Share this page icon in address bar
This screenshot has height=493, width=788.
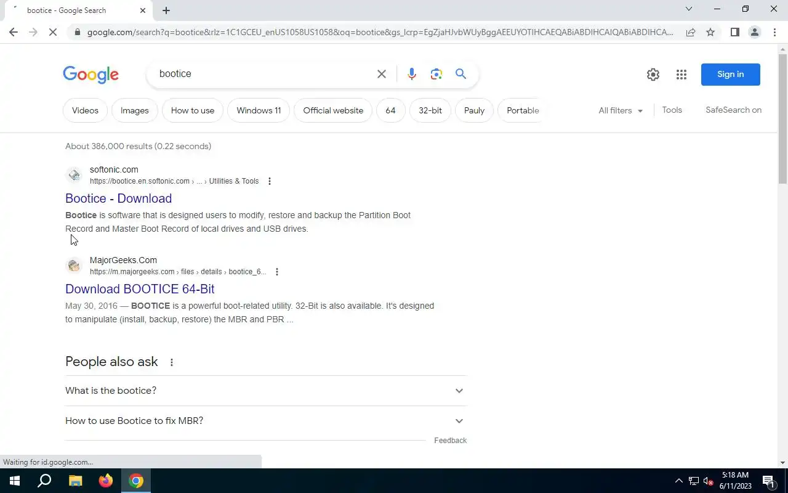(691, 32)
